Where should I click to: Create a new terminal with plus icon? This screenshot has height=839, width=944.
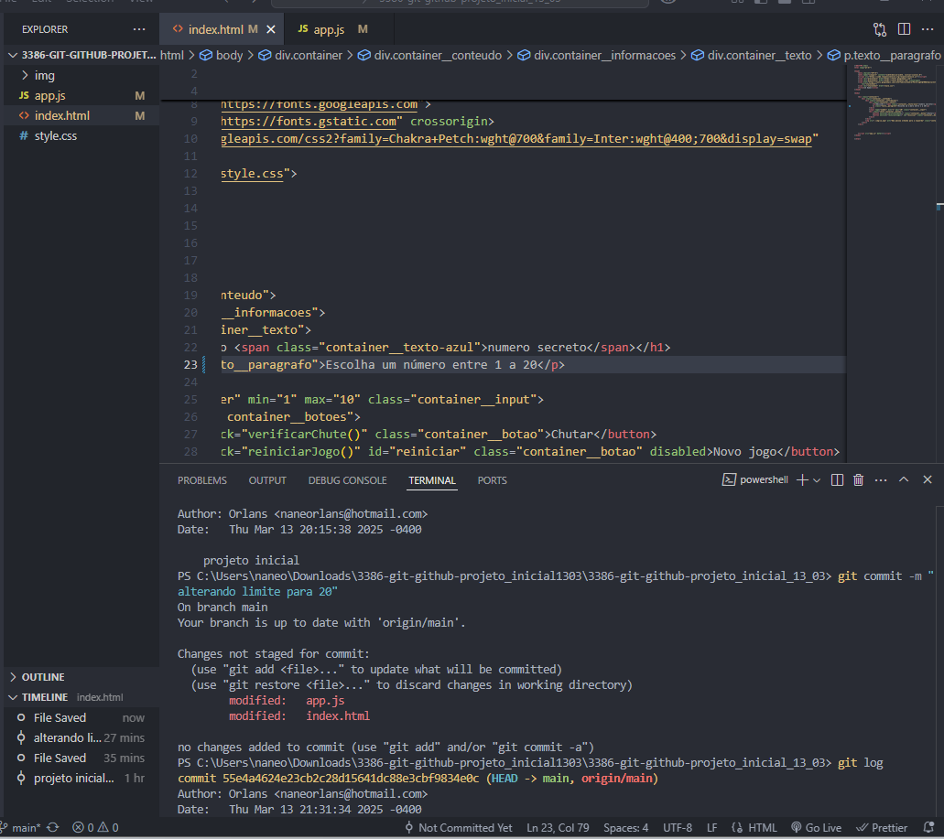click(x=802, y=480)
